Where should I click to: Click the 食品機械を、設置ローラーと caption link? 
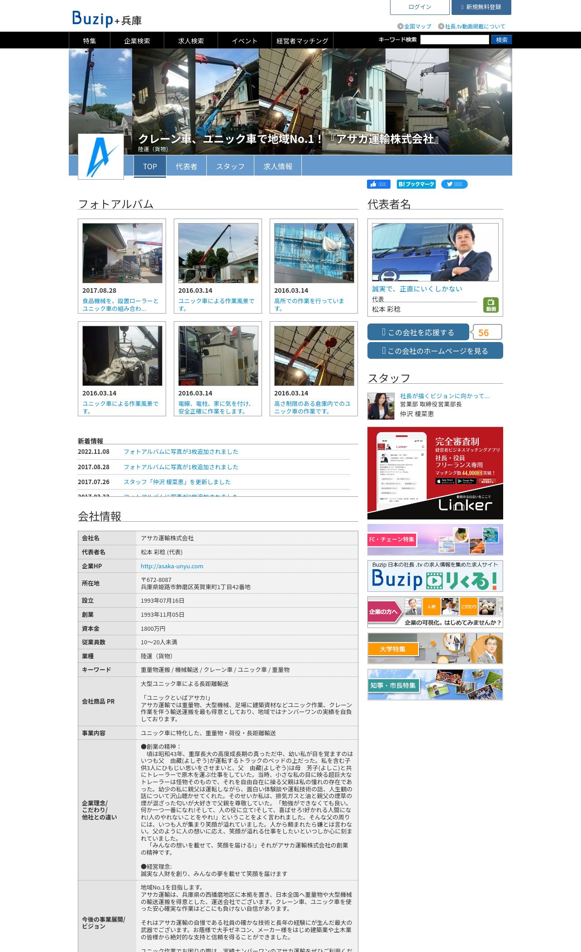[x=120, y=305]
